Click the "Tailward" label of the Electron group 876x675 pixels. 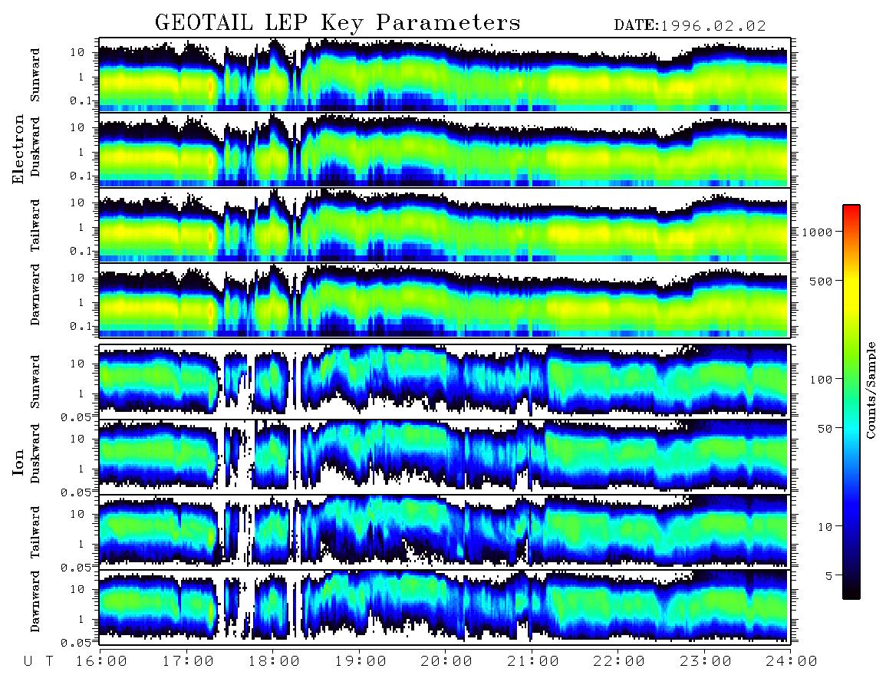point(35,226)
